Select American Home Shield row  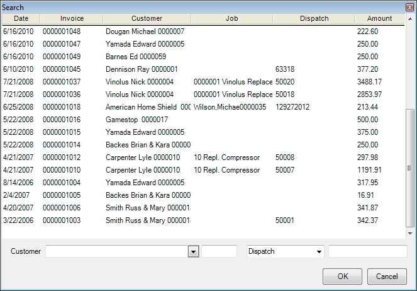[x=203, y=107]
